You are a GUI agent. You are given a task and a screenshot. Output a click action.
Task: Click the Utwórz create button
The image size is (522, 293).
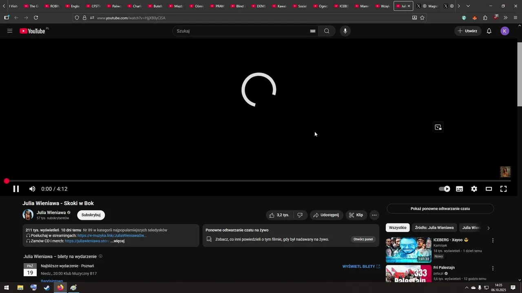(x=467, y=31)
